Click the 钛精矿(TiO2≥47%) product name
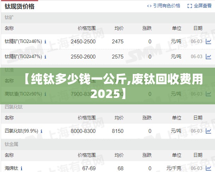This screenshot has height=172, width=215. 23,56
